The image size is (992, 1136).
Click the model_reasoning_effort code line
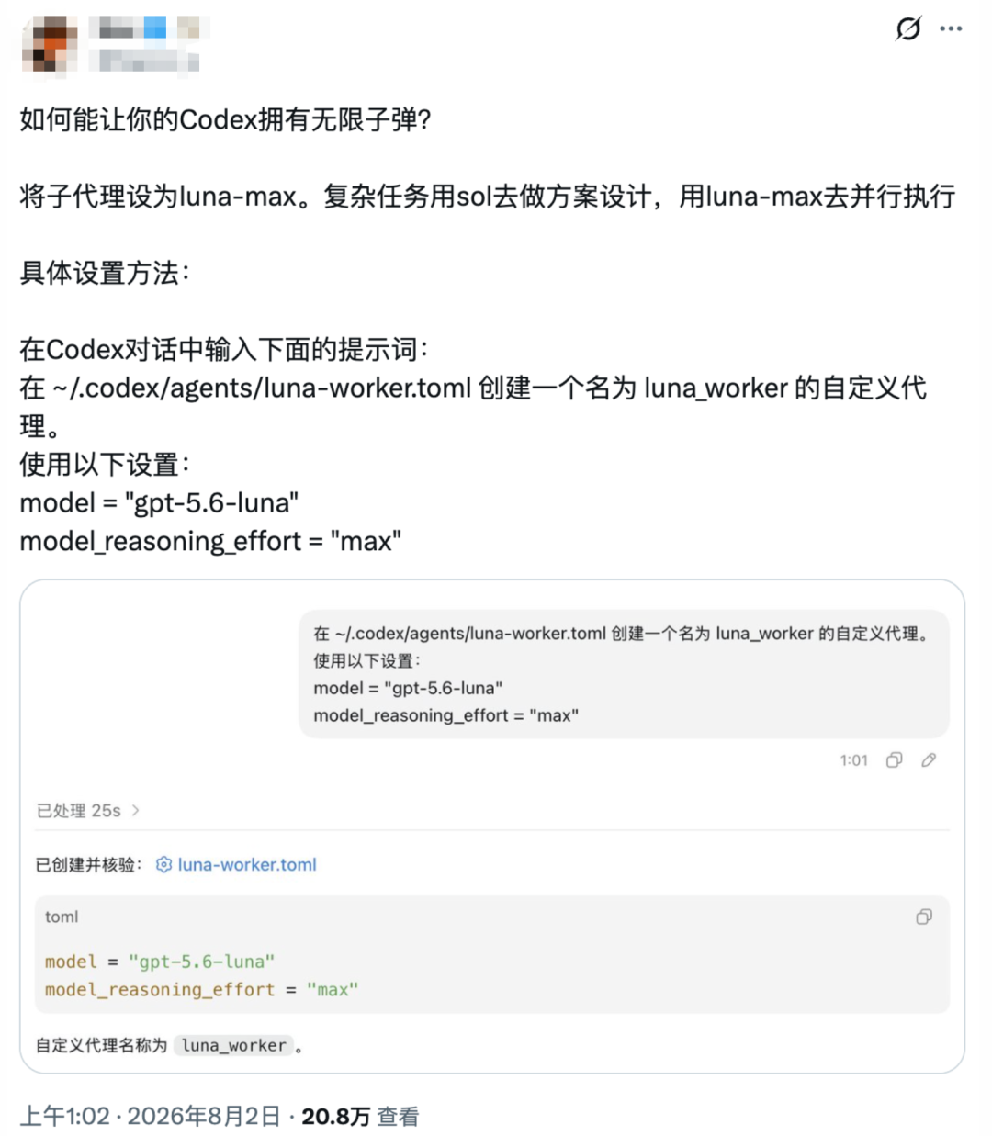point(201,989)
